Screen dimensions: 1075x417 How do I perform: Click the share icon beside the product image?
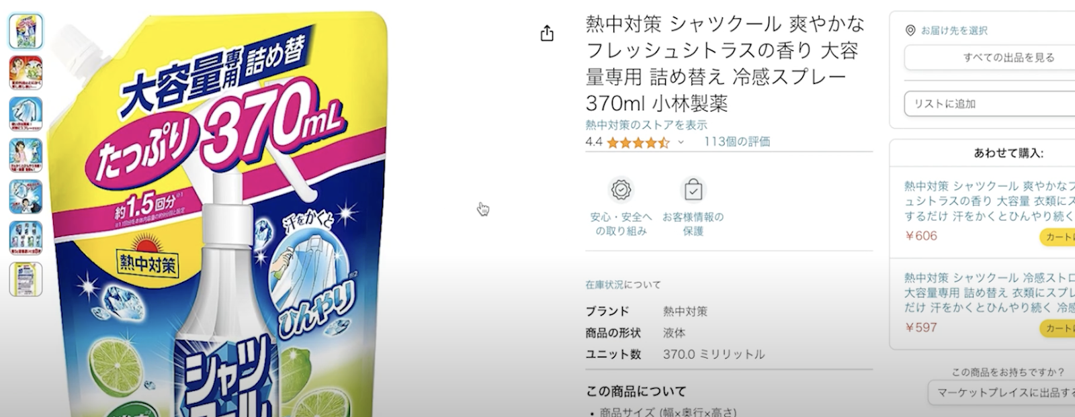(547, 34)
